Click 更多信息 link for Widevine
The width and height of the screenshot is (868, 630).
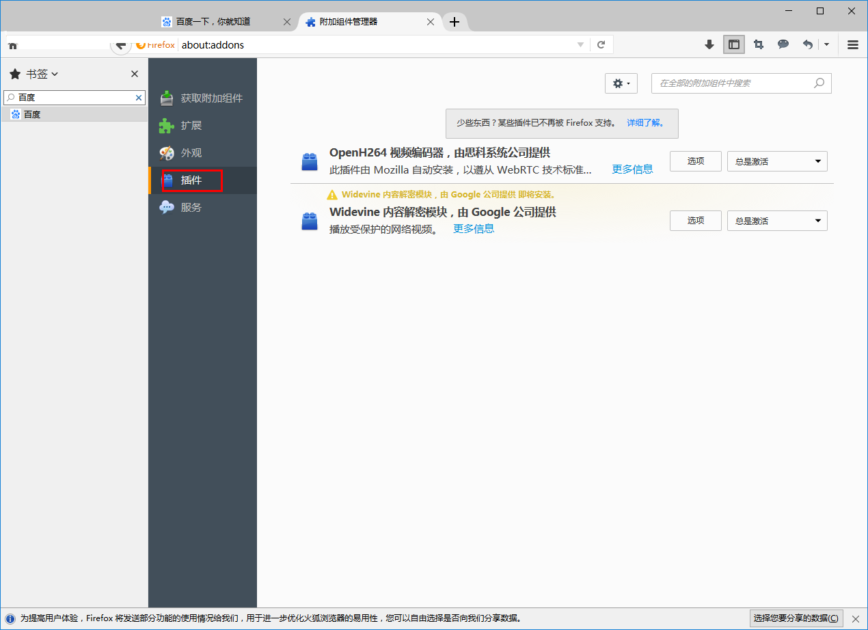coord(474,228)
